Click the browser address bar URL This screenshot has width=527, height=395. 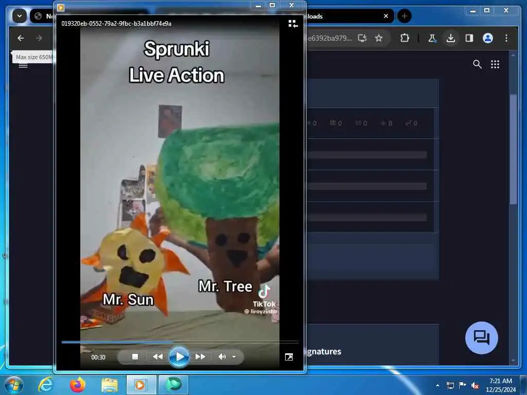330,38
